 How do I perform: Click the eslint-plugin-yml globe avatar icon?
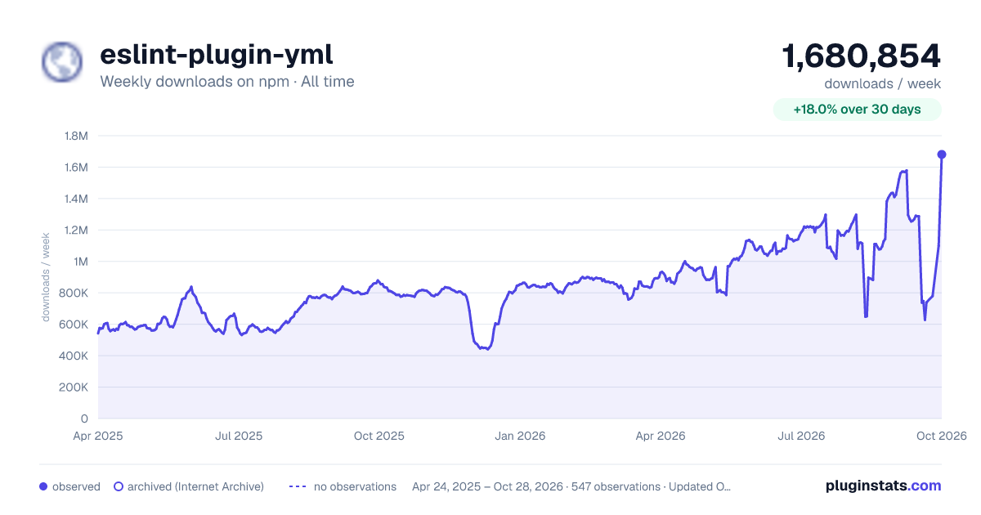[x=62, y=62]
